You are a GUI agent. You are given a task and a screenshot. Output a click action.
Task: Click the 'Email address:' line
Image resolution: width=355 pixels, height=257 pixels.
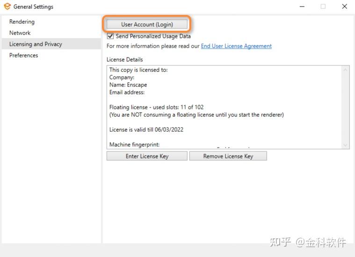point(127,93)
